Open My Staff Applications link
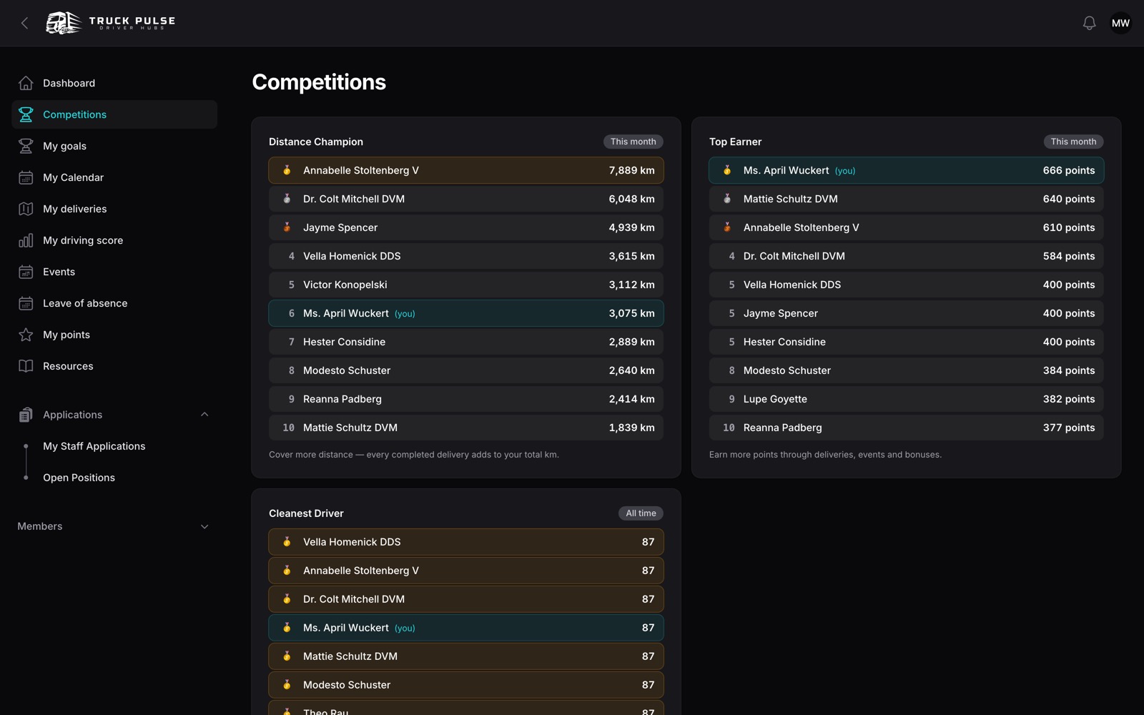Viewport: 1144px width, 715px height. click(x=94, y=446)
